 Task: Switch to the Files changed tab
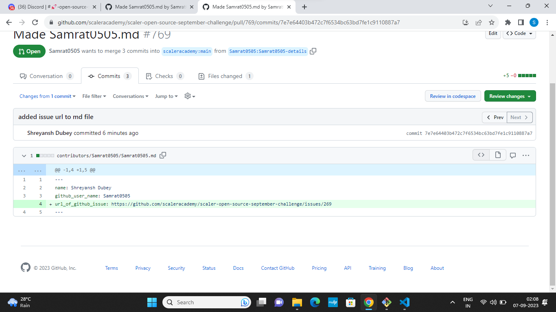[225, 76]
